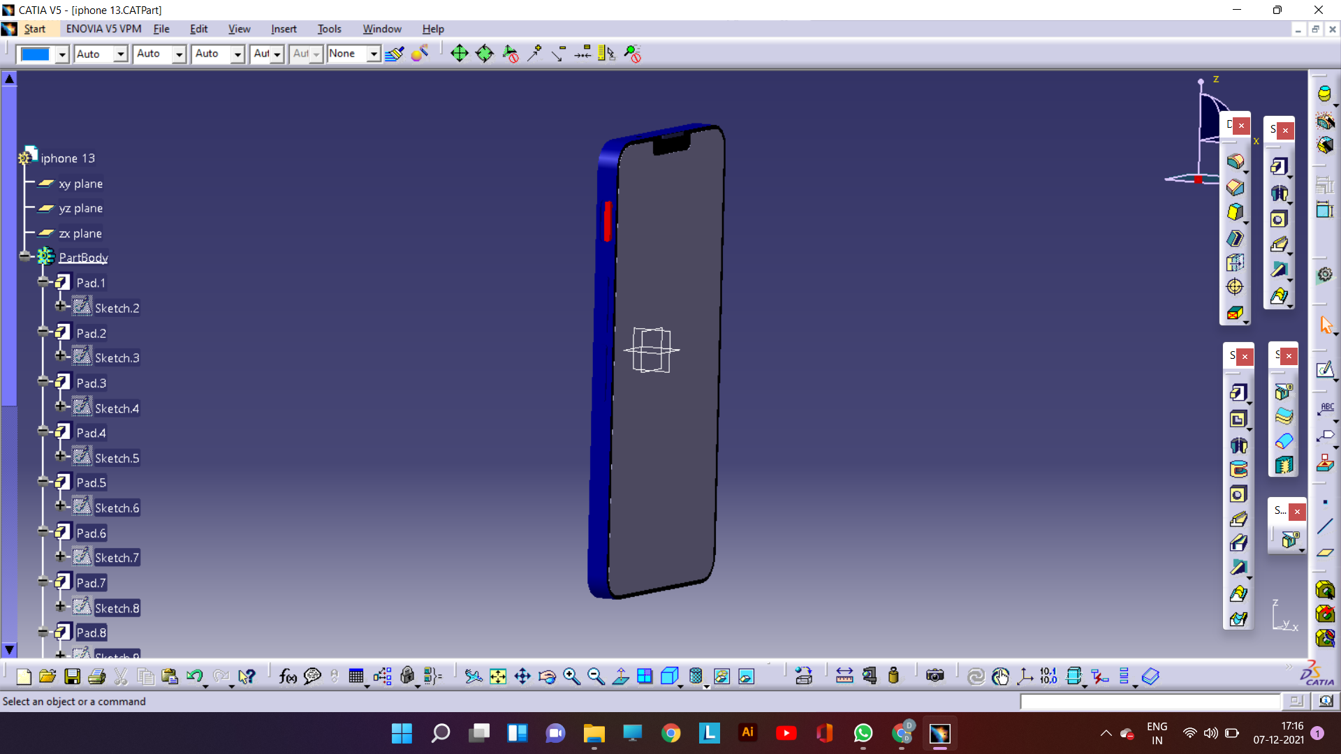Toggle the Multi-View layout icon

click(x=645, y=676)
